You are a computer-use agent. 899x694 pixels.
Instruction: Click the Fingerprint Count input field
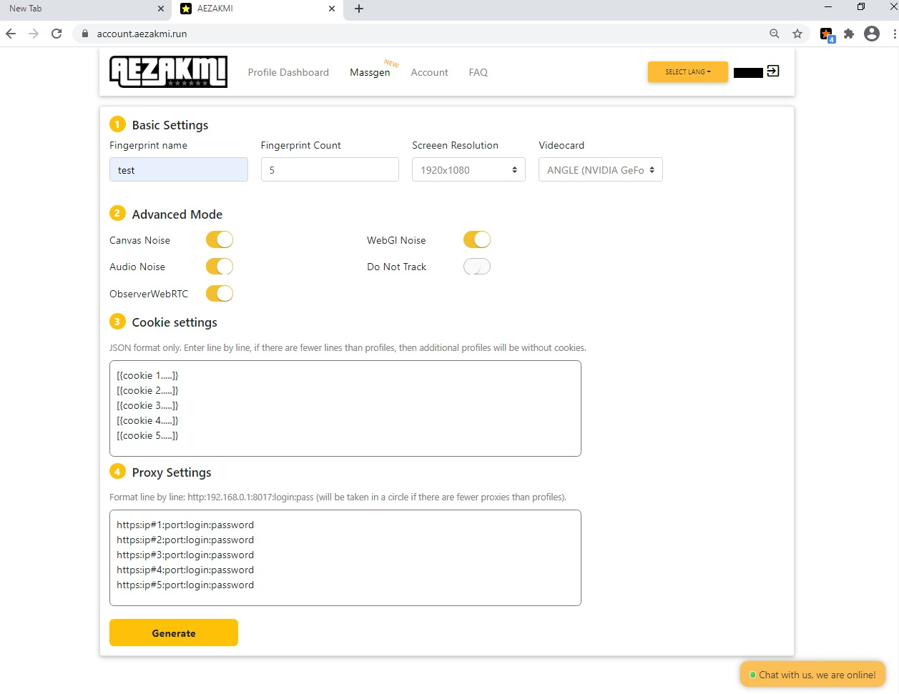330,169
